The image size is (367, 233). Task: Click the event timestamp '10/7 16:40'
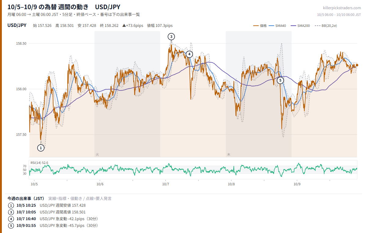point(26,219)
